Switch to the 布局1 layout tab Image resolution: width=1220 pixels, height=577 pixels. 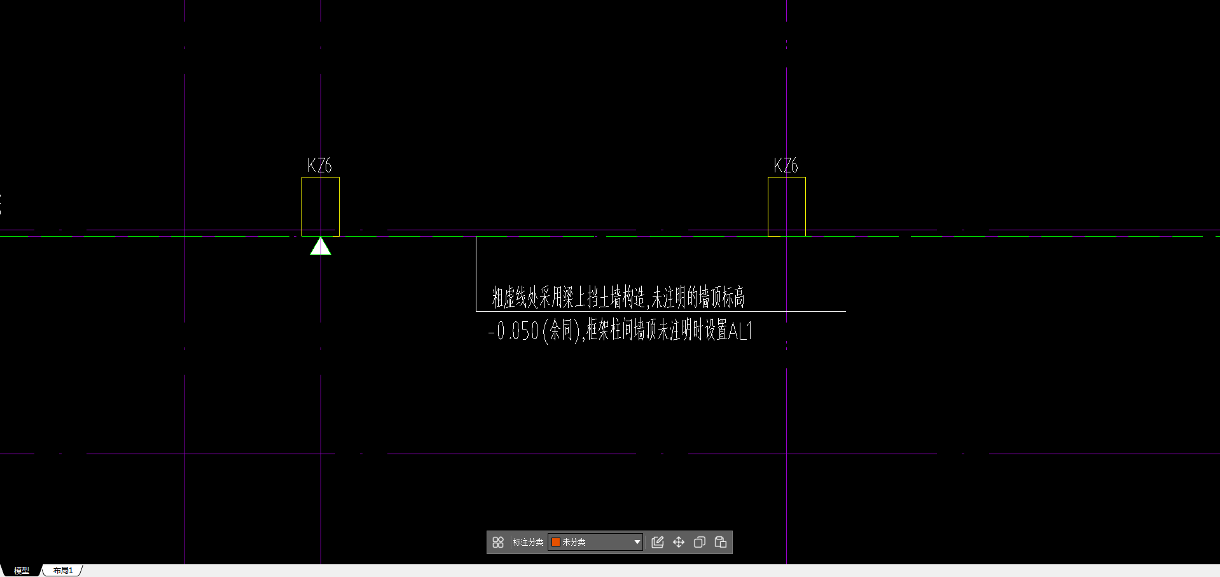click(x=63, y=571)
